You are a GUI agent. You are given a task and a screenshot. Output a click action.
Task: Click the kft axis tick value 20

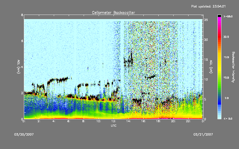click(x=206, y=40)
